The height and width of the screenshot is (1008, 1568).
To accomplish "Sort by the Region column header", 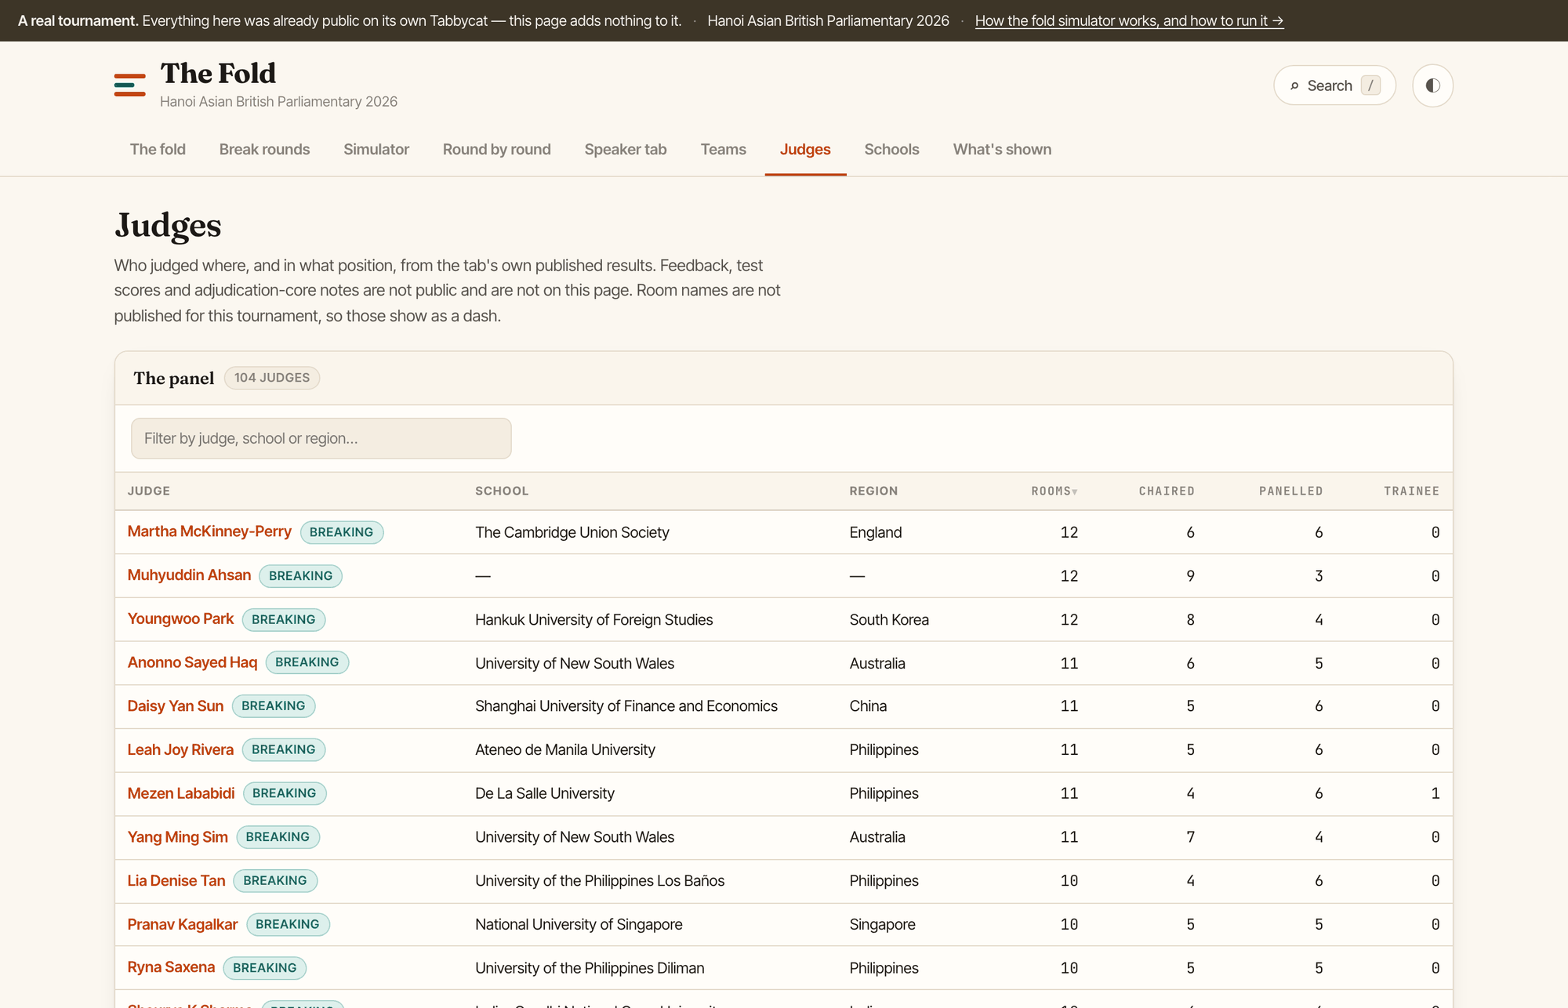I will click(873, 491).
